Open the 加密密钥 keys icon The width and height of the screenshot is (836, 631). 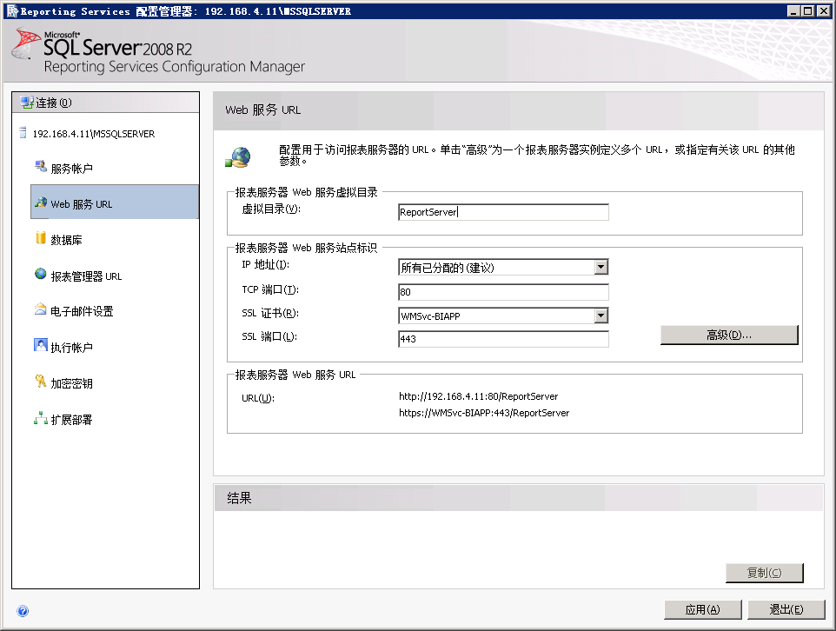pyautogui.click(x=41, y=382)
